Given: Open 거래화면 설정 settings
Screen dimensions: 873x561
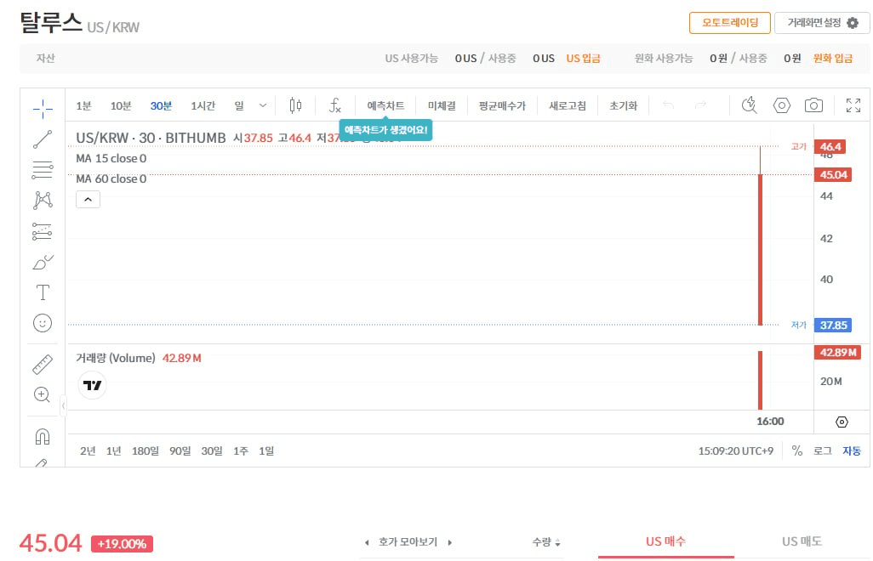Looking at the screenshot, I should pos(822,23).
